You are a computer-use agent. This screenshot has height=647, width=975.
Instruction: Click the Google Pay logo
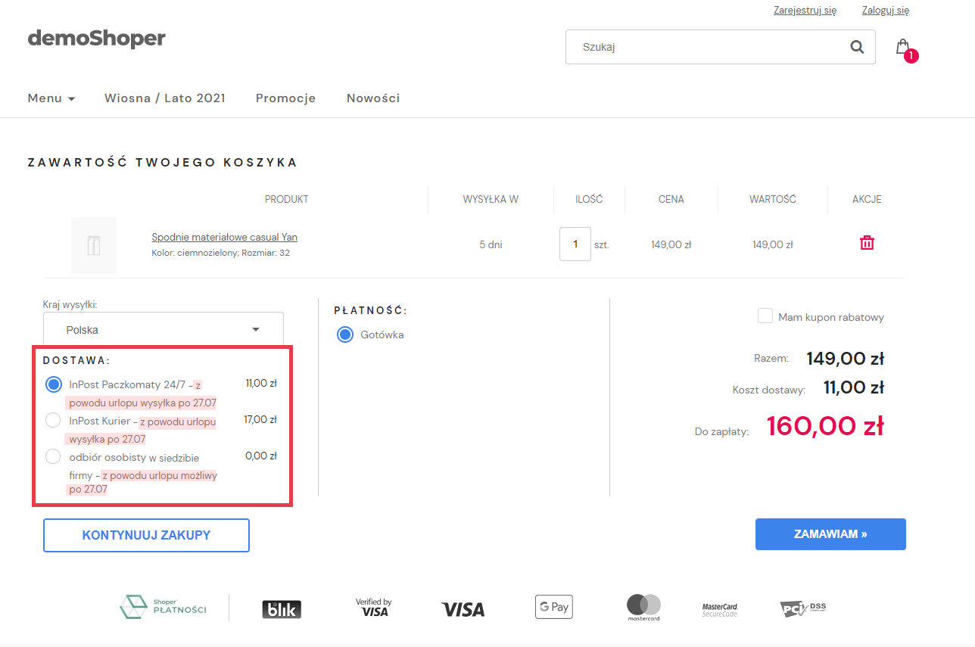point(553,607)
